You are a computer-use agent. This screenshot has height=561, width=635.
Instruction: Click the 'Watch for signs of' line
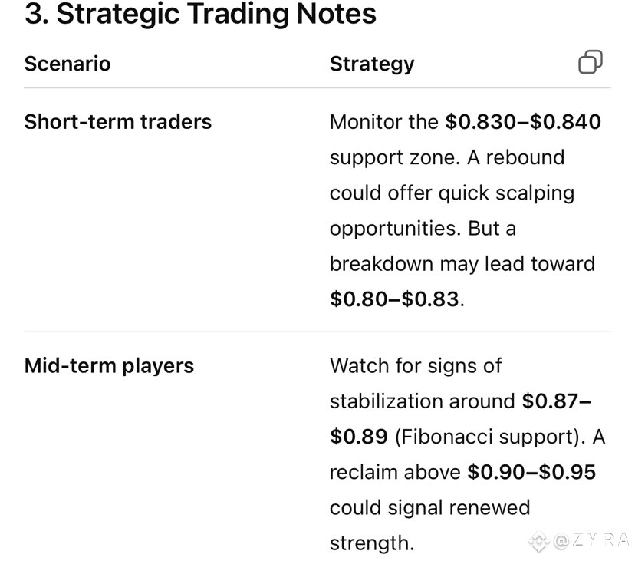[x=416, y=366]
